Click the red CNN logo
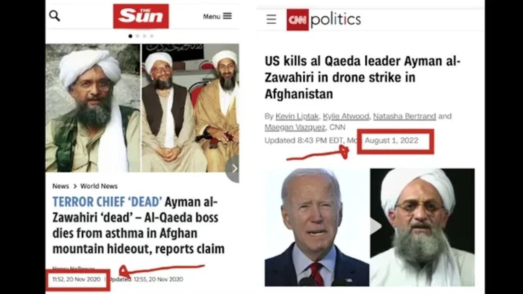Screen dimensions: 523x294 click(x=297, y=20)
